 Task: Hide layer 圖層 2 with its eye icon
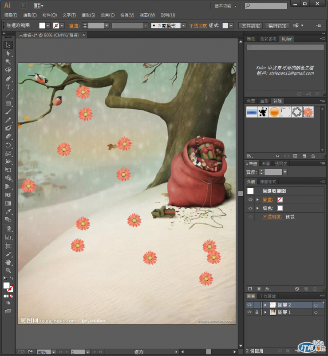point(249,305)
